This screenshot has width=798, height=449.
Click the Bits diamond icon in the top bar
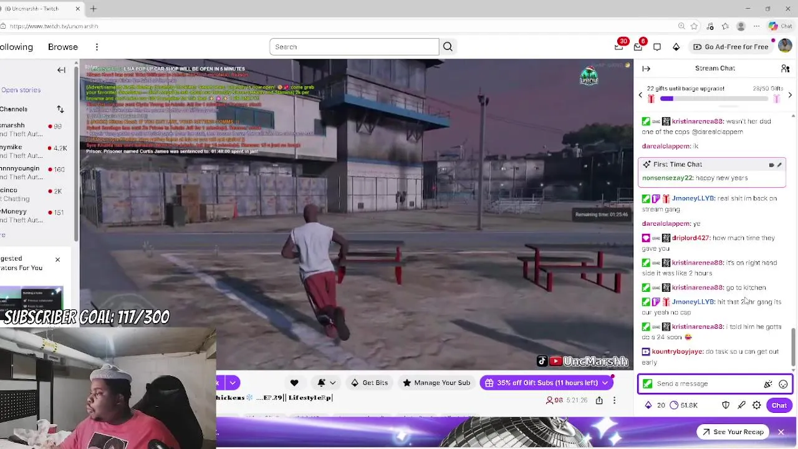pos(676,47)
